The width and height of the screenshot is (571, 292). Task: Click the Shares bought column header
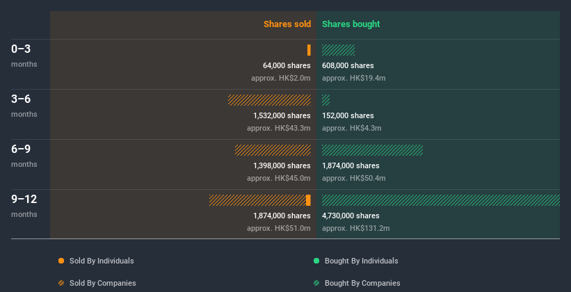tap(351, 24)
